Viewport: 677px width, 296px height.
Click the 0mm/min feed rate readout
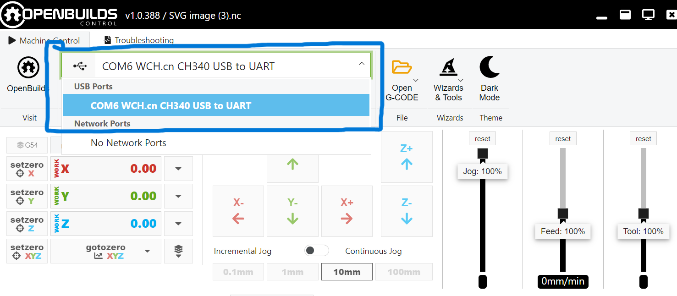pyautogui.click(x=563, y=281)
